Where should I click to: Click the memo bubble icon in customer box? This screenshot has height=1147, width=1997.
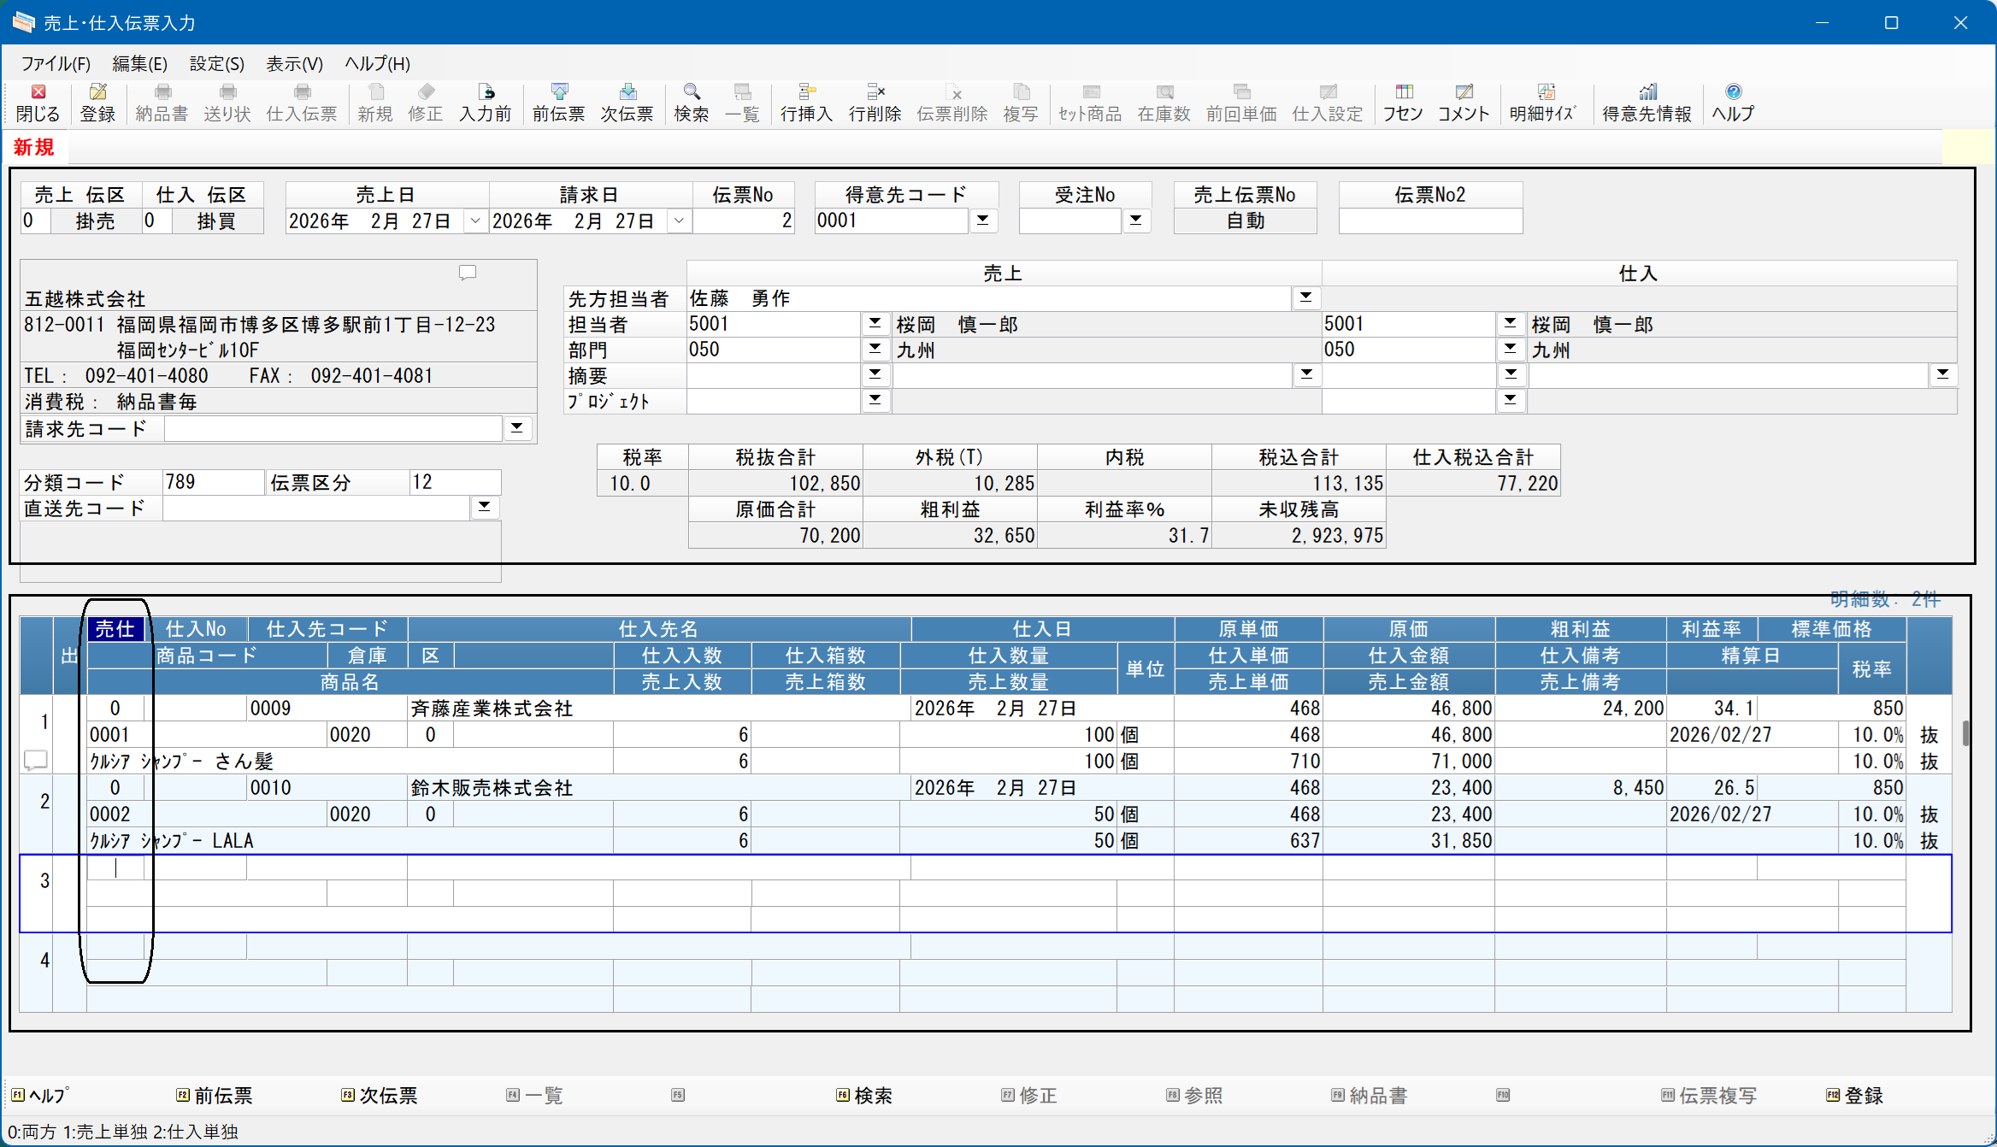468,273
